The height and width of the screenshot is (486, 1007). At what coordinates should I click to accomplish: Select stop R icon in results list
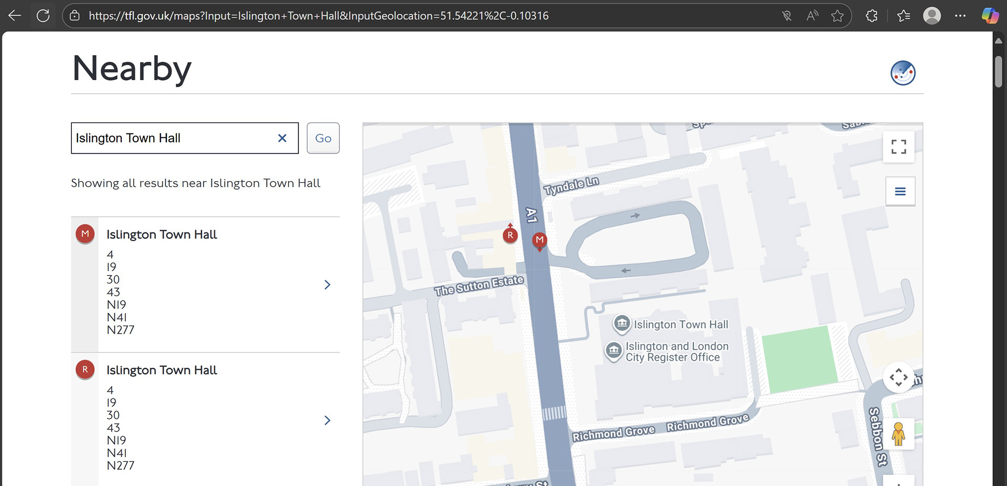(85, 370)
